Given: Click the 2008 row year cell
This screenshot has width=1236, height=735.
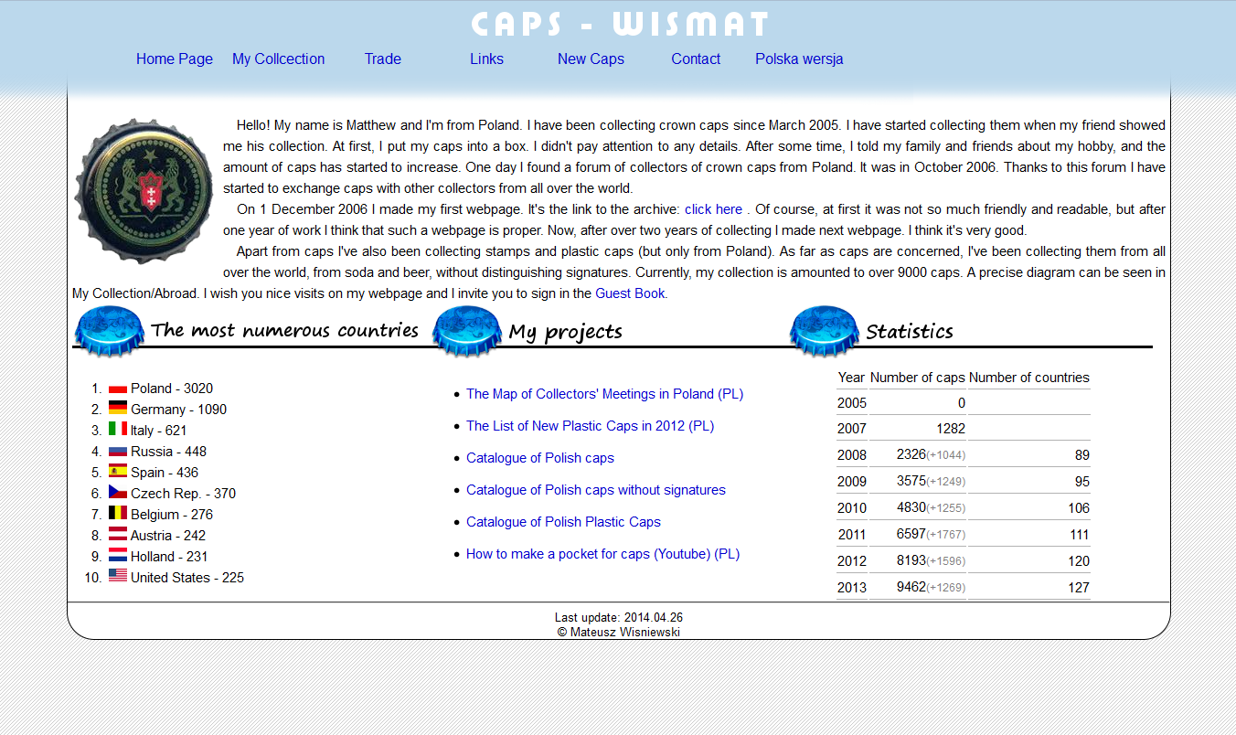Looking at the screenshot, I should [852, 455].
